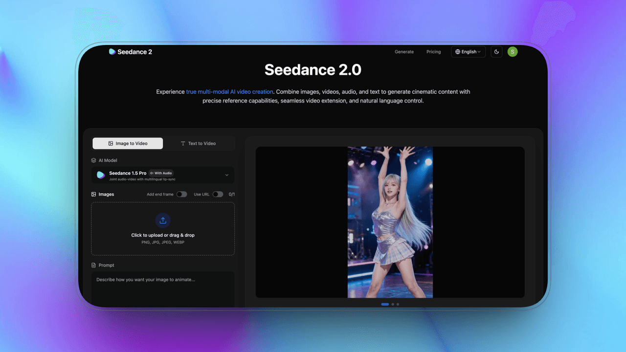Click the upload arrow icon in drop zone
Image resolution: width=626 pixels, height=352 pixels.
click(162, 220)
